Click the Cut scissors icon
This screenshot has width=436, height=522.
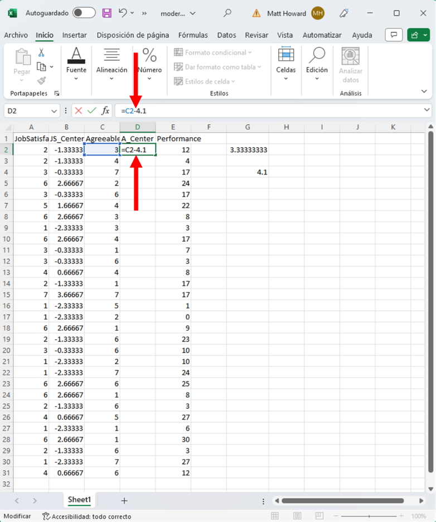pyautogui.click(x=41, y=53)
